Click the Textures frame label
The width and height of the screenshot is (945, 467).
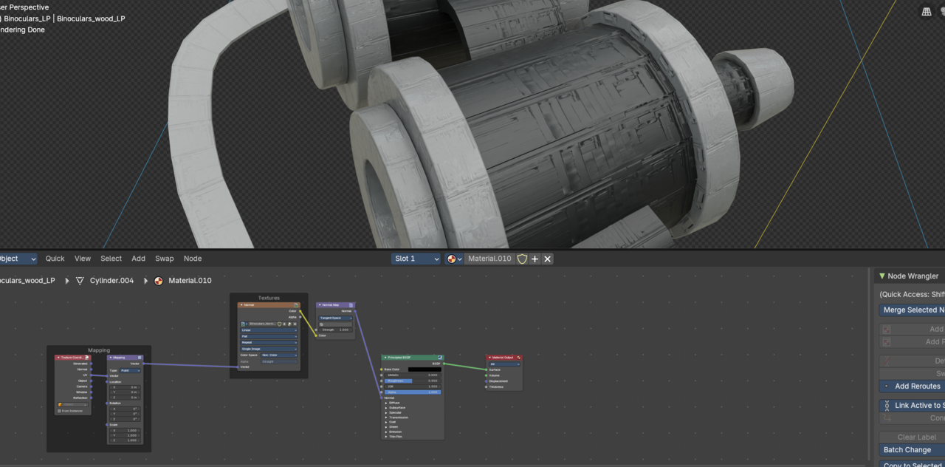click(269, 298)
